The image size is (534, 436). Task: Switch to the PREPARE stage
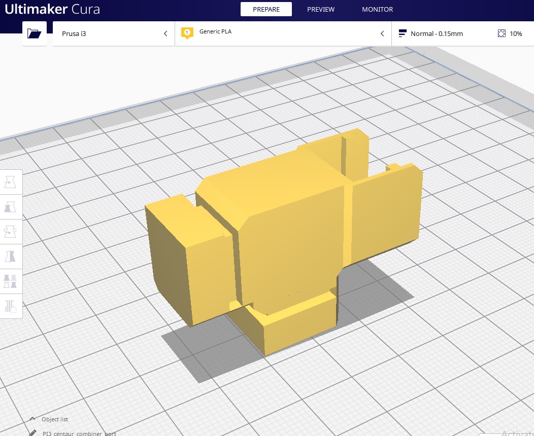[x=266, y=9]
